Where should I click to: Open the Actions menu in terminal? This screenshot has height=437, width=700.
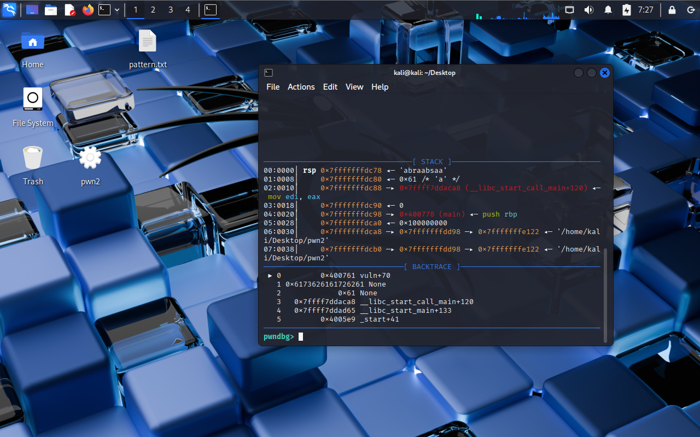(x=301, y=87)
